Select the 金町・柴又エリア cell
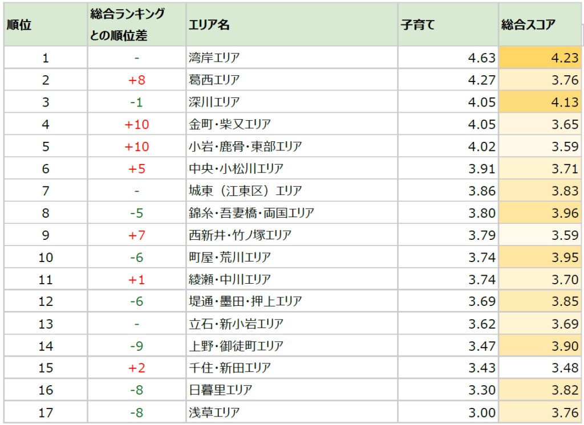The height and width of the screenshot is (425, 584). (230, 124)
